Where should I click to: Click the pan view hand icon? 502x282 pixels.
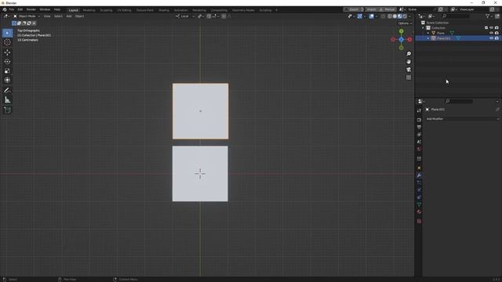[x=409, y=62]
